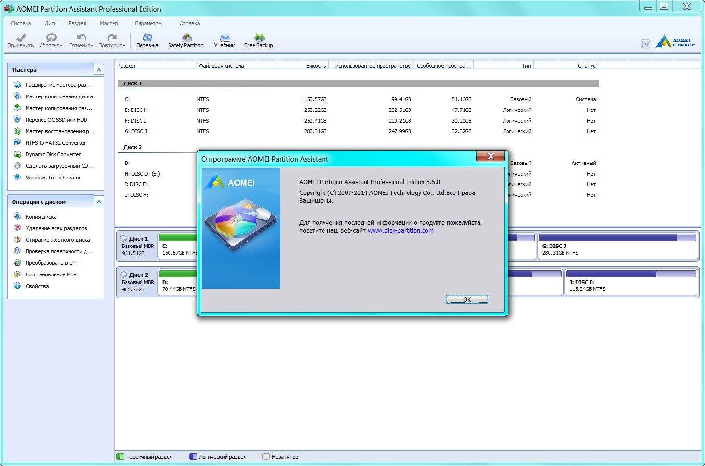Launch the Free Backup tool
The width and height of the screenshot is (705, 466).
(259, 41)
